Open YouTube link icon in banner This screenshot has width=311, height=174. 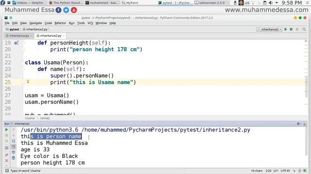tap(74, 10)
